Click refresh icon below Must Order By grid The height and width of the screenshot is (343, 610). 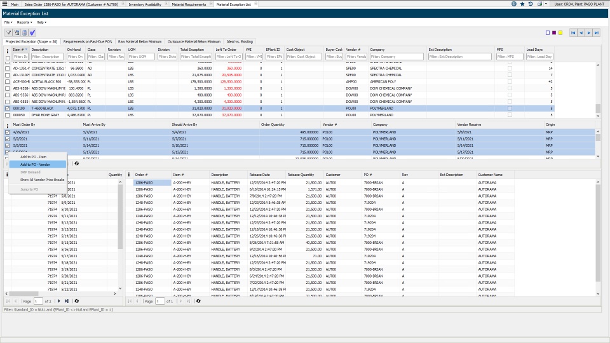point(77,163)
